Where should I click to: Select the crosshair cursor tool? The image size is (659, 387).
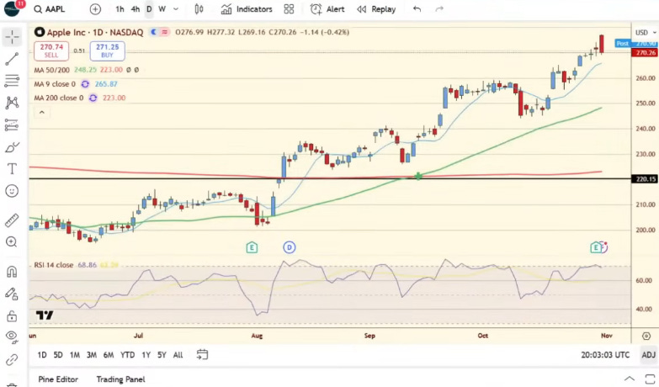coord(12,37)
